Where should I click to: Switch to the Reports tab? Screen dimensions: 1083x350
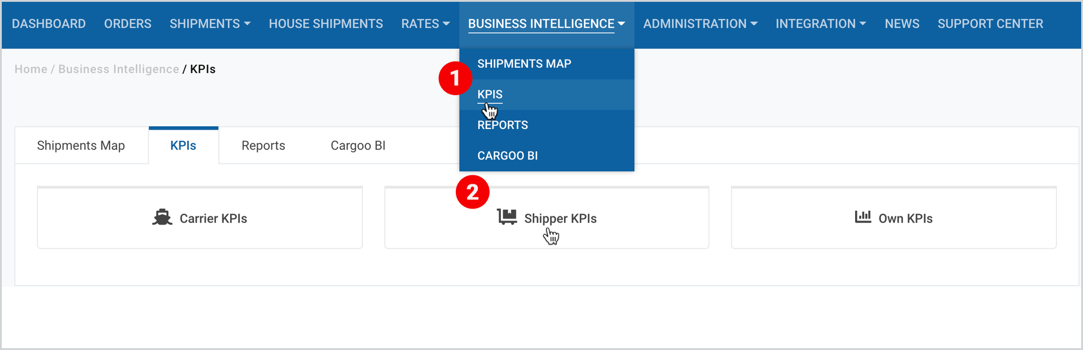263,145
